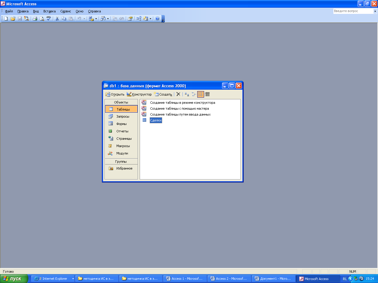
Task: Click the Undo arrow icon
Action: 79,19
